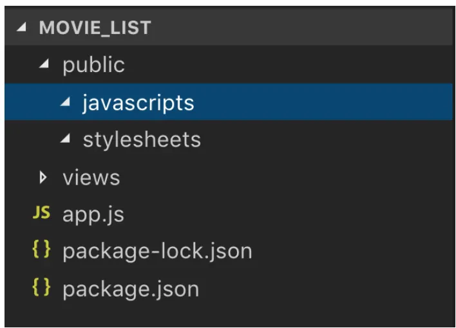
Task: Collapse the javascripts folder arrow
Action: [65, 102]
